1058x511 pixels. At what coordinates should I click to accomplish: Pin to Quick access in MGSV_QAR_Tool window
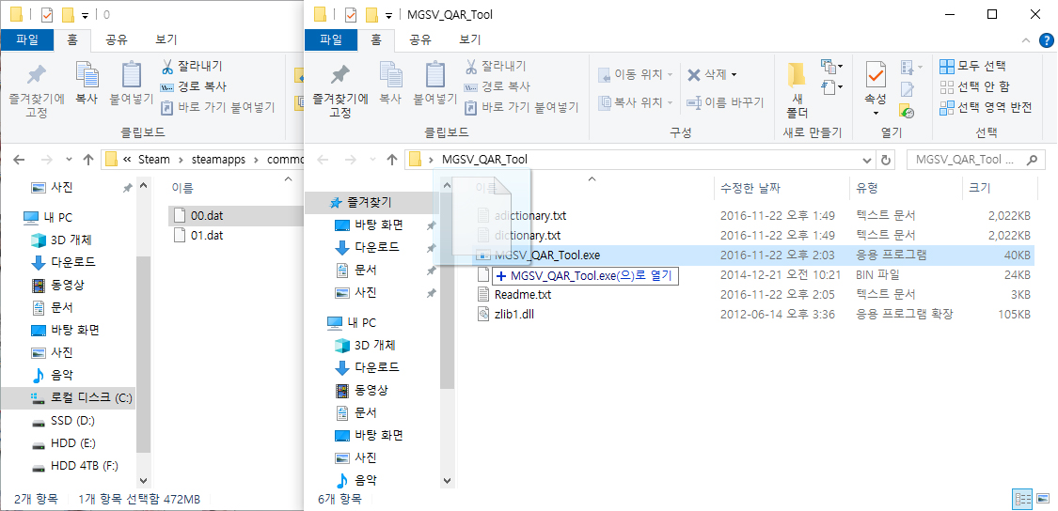click(x=340, y=92)
